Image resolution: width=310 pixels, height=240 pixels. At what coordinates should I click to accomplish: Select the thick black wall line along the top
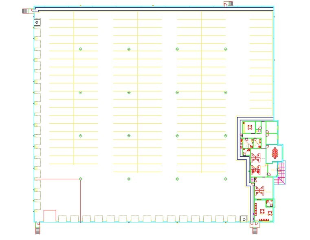click(x=155, y=9)
